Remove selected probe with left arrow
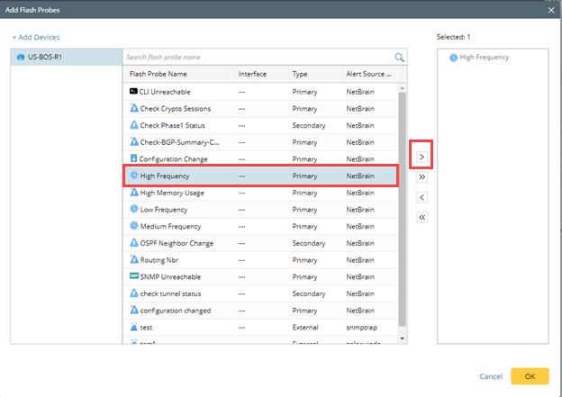This screenshot has width=562, height=397. pos(422,197)
